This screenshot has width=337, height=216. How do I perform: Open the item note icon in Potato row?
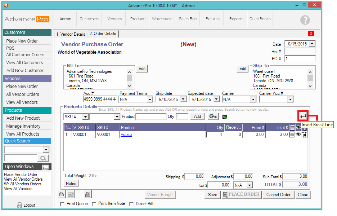coord(292,135)
